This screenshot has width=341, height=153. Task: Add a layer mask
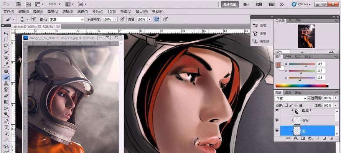[303, 138]
